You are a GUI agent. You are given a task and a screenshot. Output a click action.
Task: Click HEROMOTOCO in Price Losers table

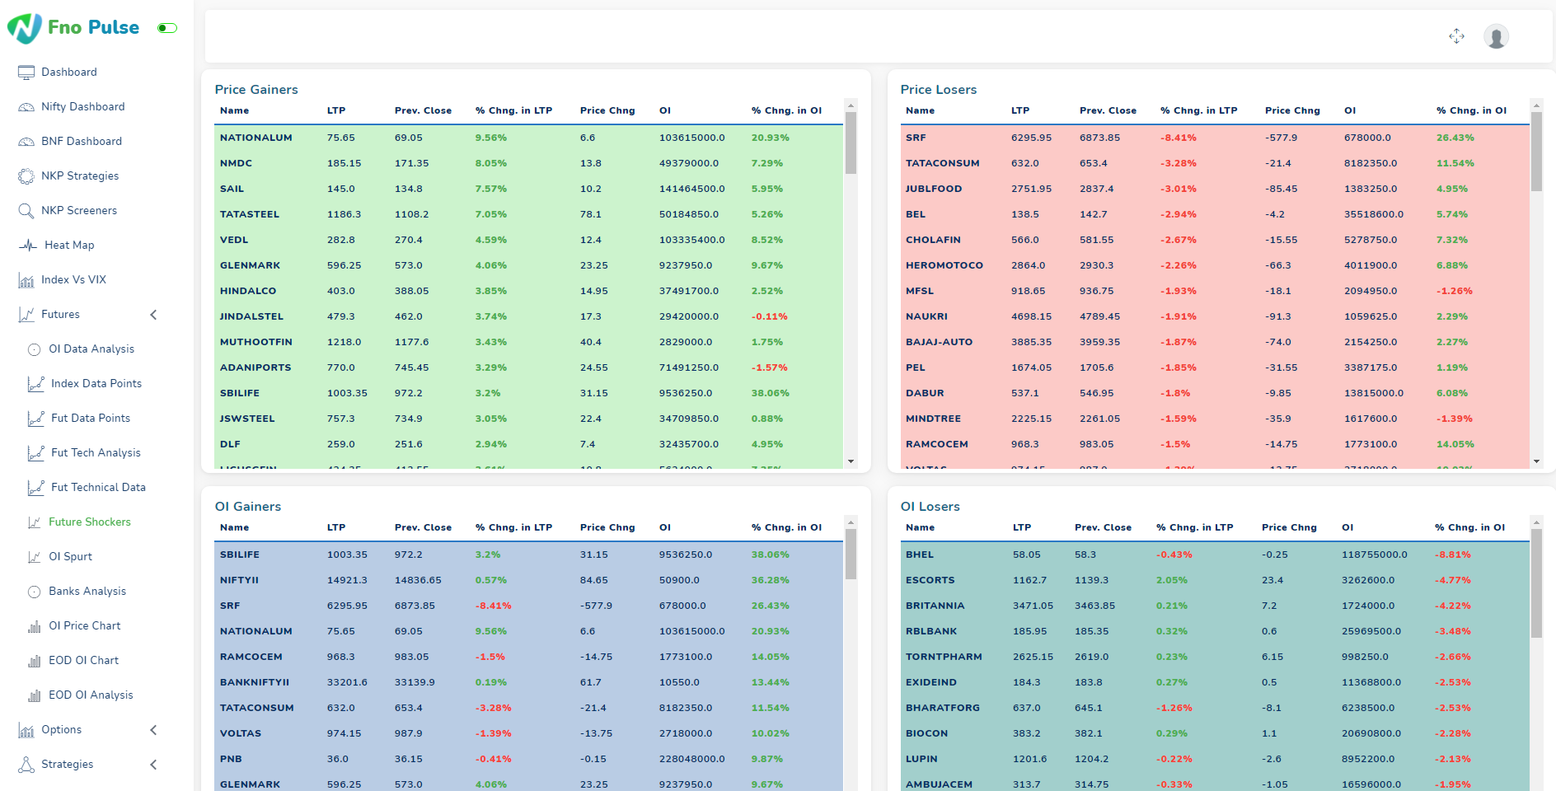tap(944, 265)
